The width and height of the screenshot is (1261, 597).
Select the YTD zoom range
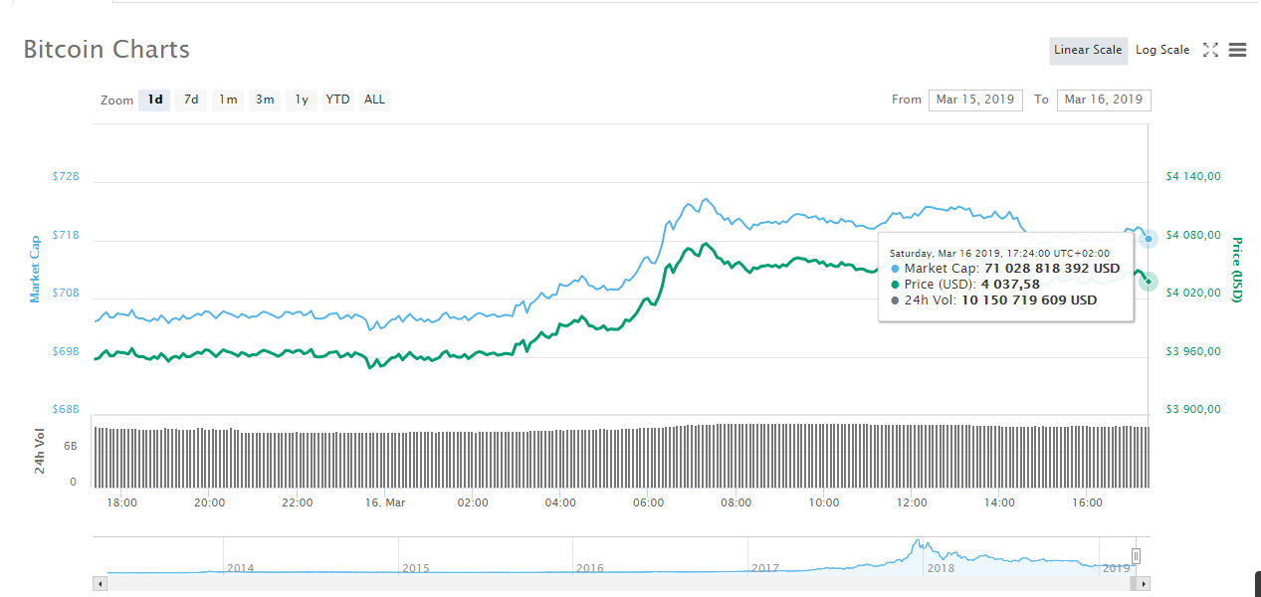tap(338, 99)
